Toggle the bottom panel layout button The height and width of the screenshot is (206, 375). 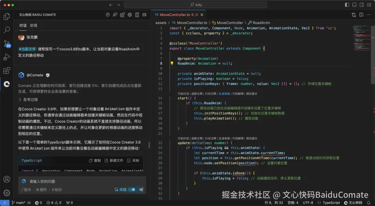tap(354, 5)
